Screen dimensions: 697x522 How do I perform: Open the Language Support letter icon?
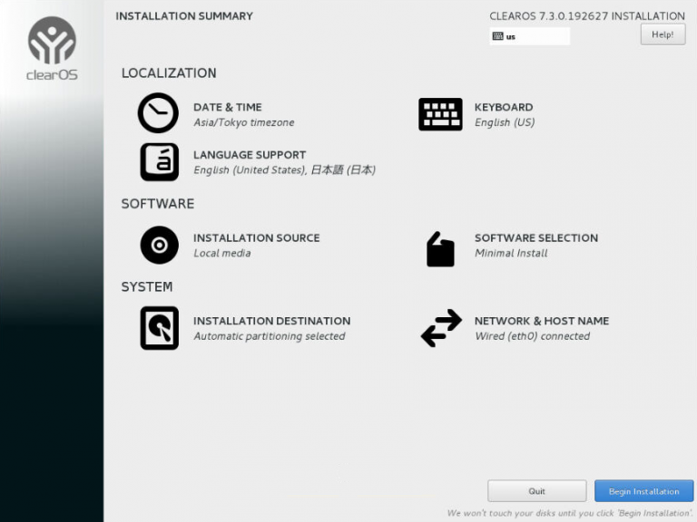coord(159,162)
